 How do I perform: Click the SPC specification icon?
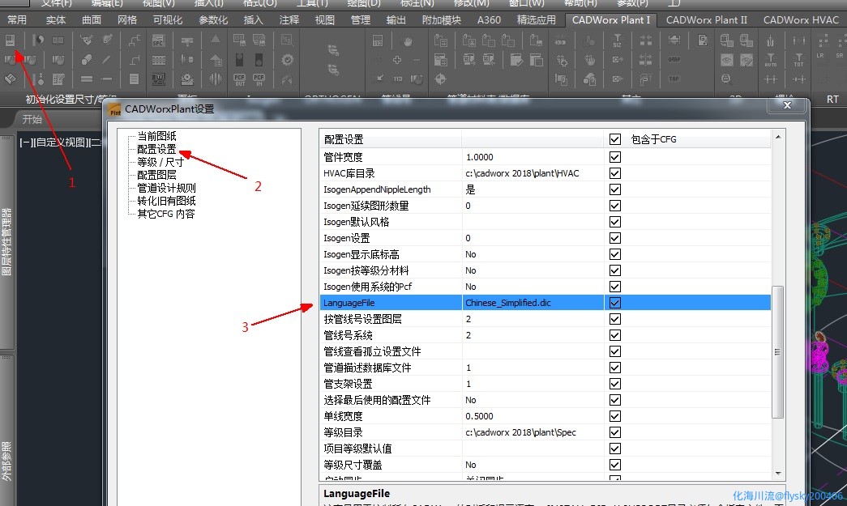[158, 40]
